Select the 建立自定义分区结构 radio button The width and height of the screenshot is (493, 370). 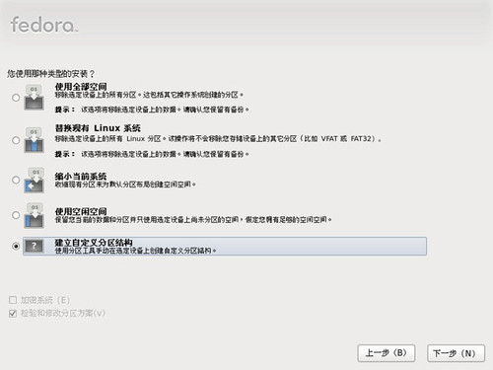point(16,246)
